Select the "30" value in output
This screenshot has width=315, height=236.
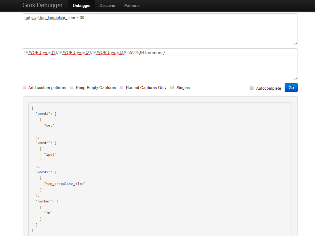(48, 213)
